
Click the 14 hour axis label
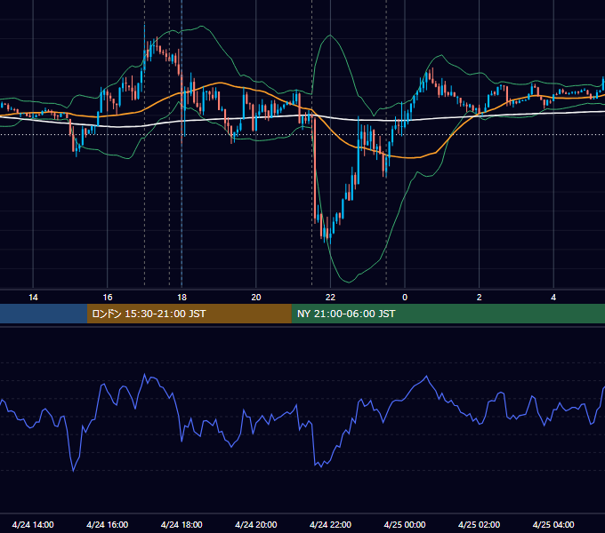coord(33,298)
